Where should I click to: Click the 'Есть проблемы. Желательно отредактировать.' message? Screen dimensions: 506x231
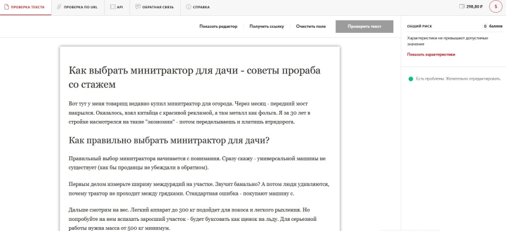pos(458,79)
